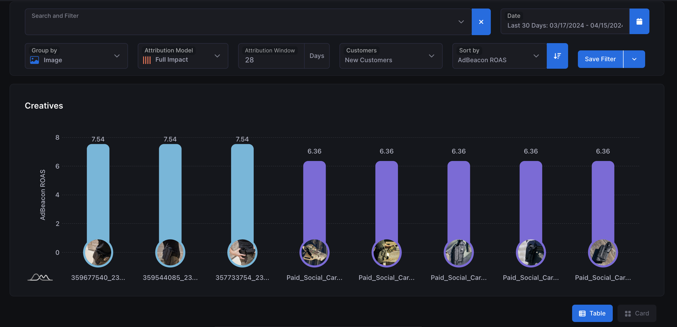Select the 357733754_23 creative thumbnail
Viewport: 677px width, 327px height.
pos(242,252)
